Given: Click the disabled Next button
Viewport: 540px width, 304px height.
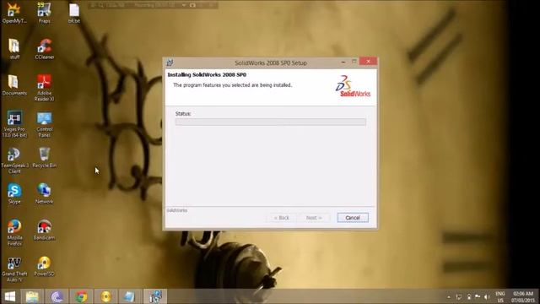Looking at the screenshot, I should pos(314,218).
